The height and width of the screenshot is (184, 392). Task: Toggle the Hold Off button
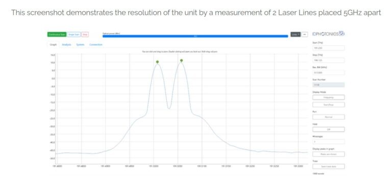tap(329, 129)
